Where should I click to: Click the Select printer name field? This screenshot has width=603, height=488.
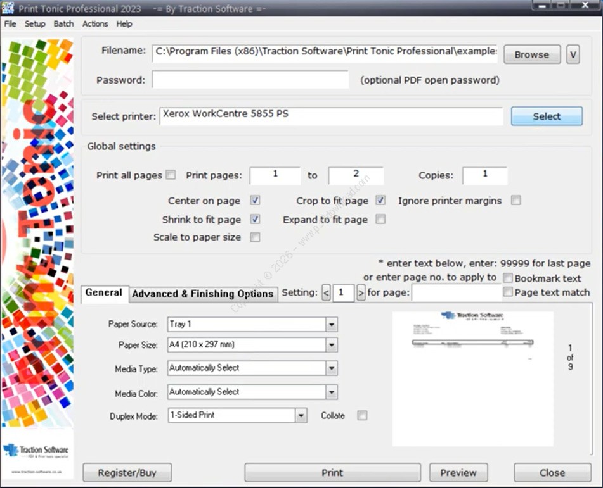tap(331, 116)
